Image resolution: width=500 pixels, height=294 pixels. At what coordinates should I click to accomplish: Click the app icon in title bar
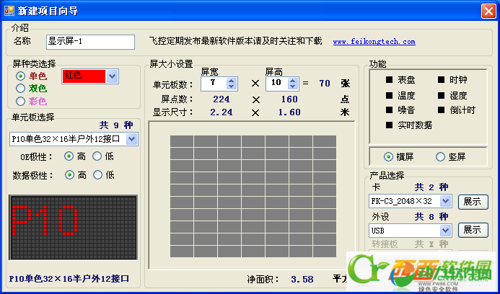click(x=9, y=9)
